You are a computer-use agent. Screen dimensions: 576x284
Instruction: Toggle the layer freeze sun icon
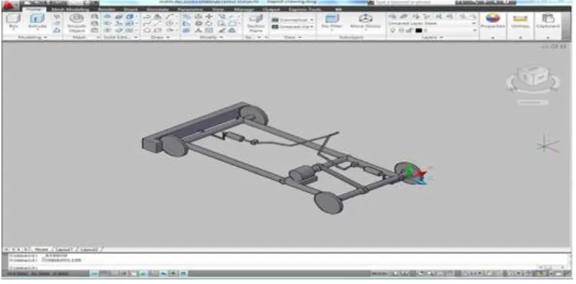pos(401,31)
